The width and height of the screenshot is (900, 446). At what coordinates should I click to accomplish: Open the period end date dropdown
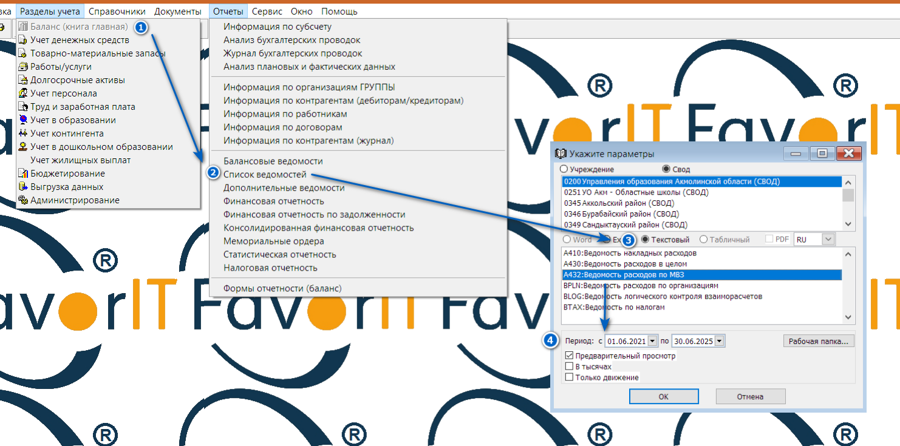(x=720, y=341)
